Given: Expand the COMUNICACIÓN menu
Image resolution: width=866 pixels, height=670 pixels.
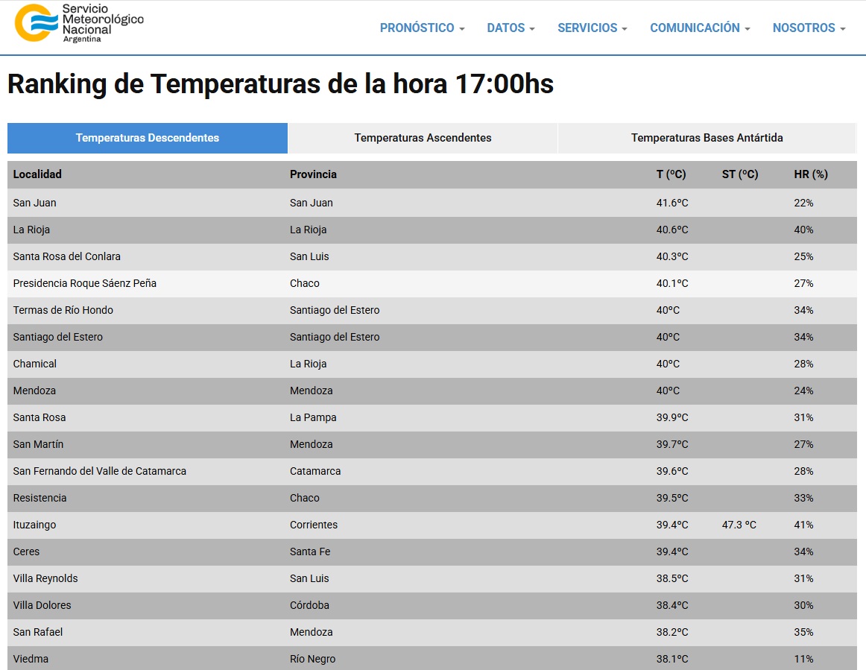Looking at the screenshot, I should coord(699,28).
